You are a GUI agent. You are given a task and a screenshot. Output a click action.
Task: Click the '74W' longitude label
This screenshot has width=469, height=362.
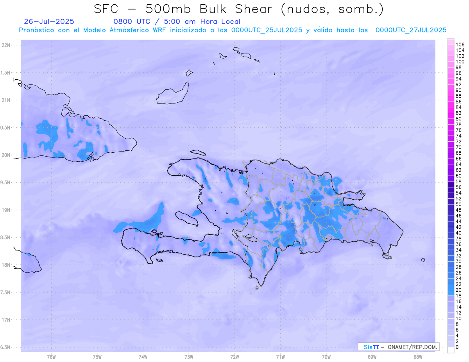(x=143, y=357)
